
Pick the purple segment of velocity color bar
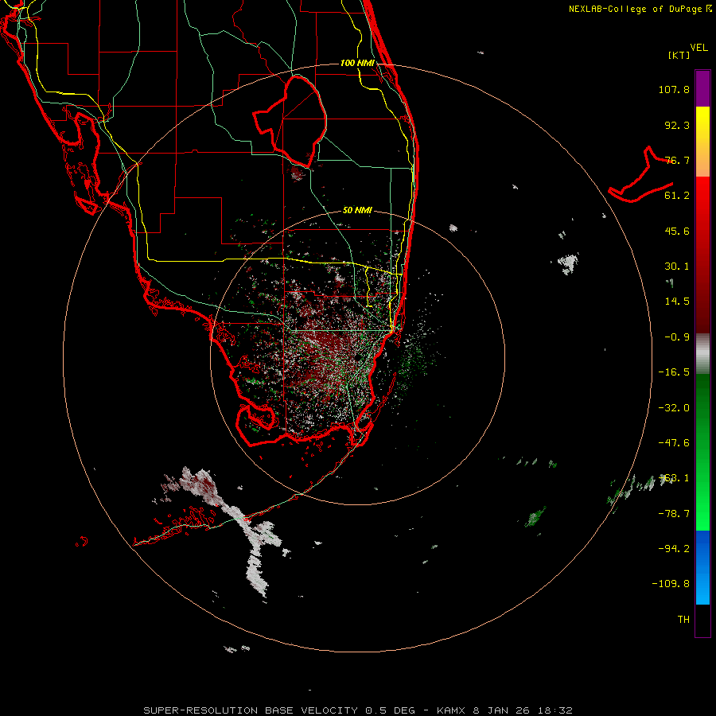tap(702, 88)
